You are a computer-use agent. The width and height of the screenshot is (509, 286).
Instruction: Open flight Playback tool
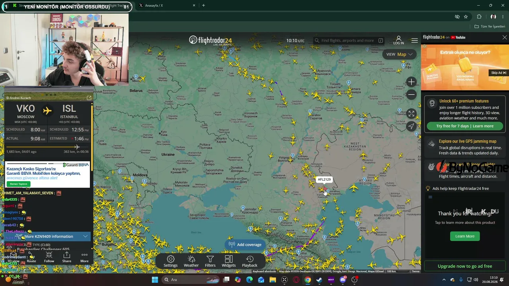(249, 261)
